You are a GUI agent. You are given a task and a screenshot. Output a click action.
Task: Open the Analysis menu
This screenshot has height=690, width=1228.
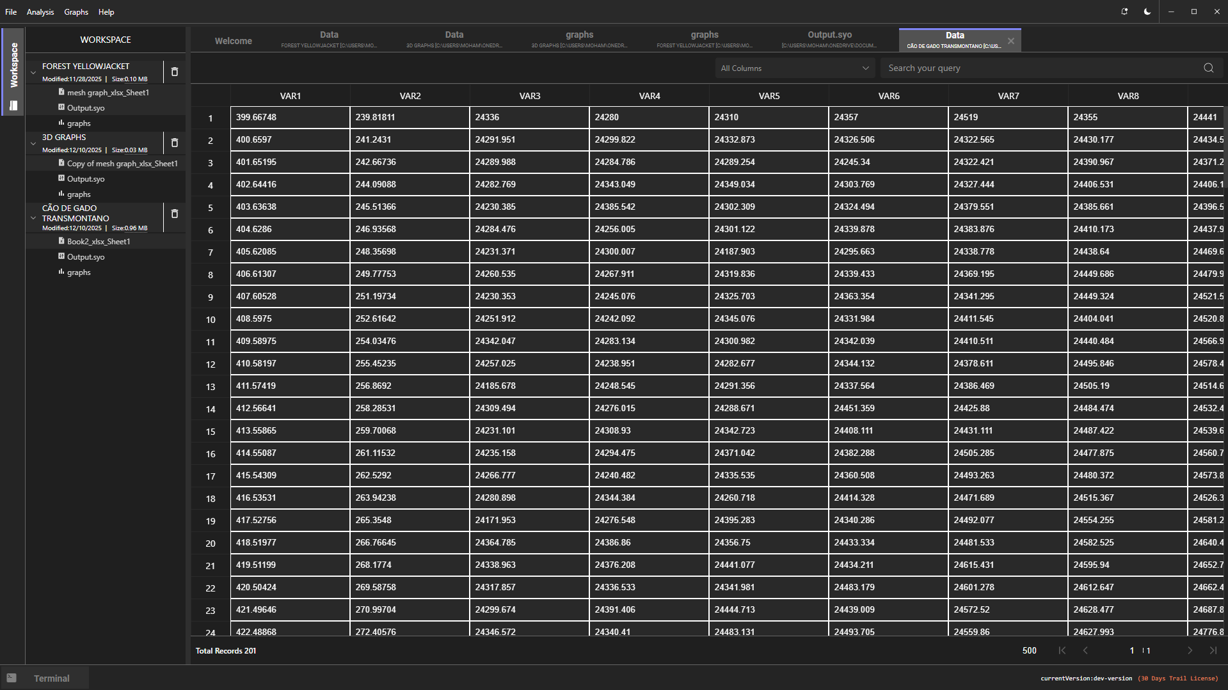pyautogui.click(x=40, y=12)
